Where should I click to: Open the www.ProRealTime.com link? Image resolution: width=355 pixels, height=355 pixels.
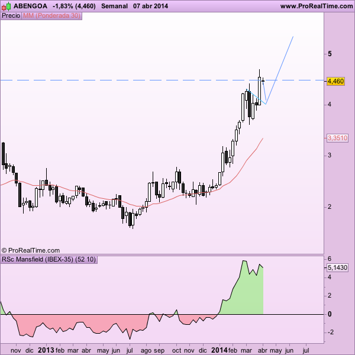(x=317, y=6)
